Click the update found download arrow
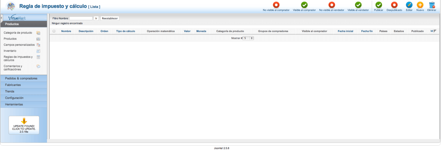 click(24, 121)
